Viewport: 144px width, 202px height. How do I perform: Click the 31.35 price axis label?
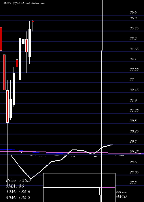click(x=134, y=111)
